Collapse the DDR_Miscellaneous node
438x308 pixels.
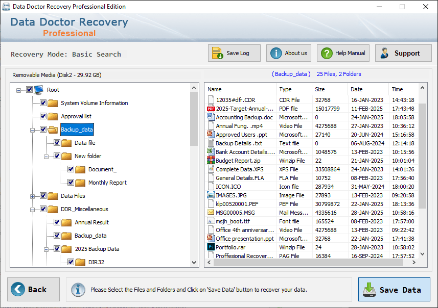[x=32, y=210]
